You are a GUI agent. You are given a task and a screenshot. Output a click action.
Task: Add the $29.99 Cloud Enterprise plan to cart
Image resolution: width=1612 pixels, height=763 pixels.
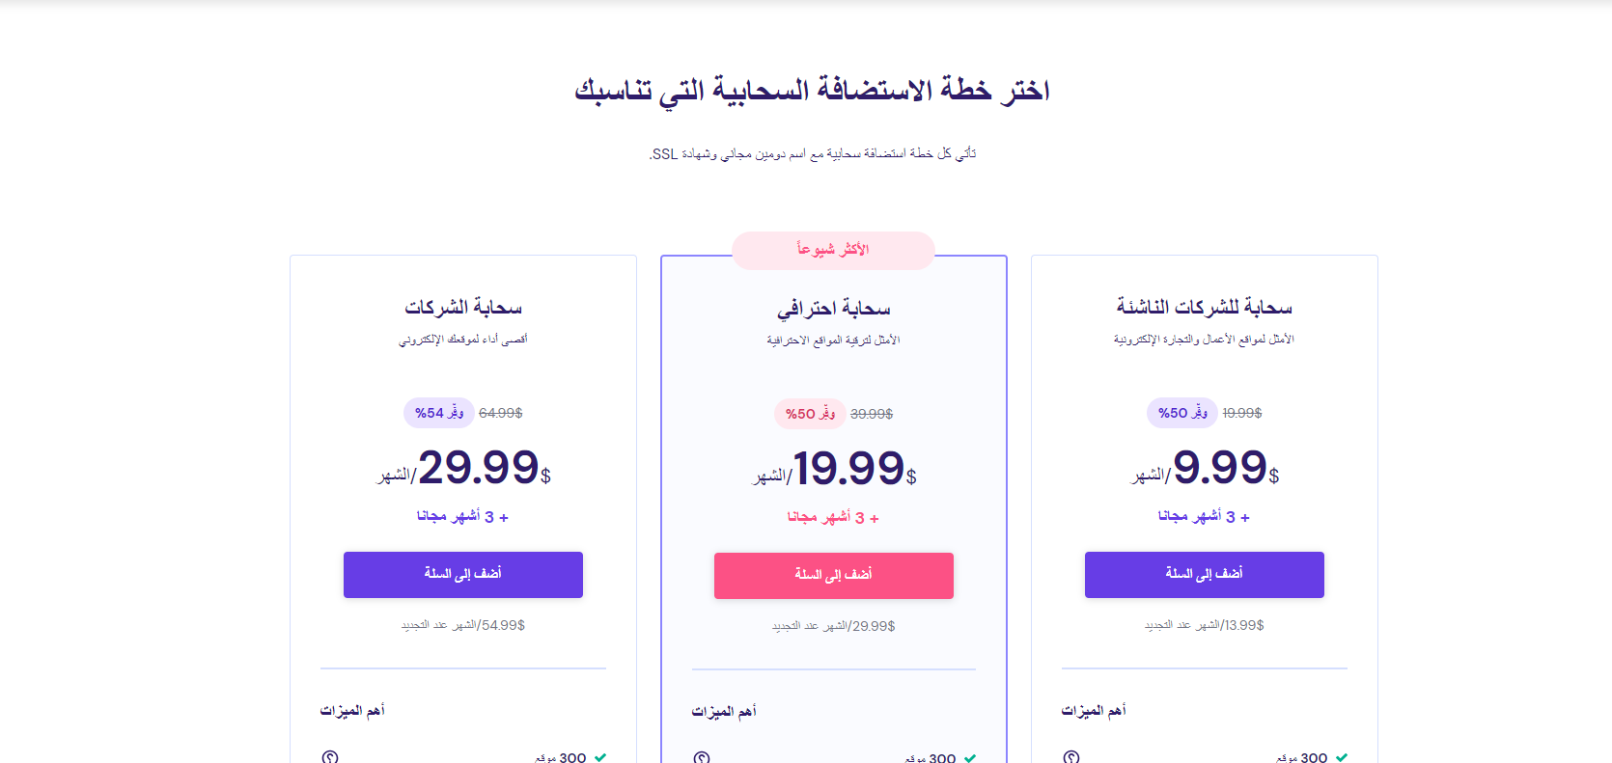click(x=463, y=574)
